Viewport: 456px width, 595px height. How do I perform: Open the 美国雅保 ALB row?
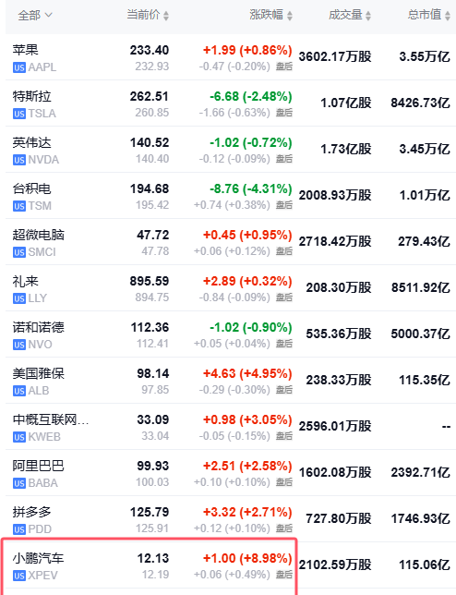point(231,381)
